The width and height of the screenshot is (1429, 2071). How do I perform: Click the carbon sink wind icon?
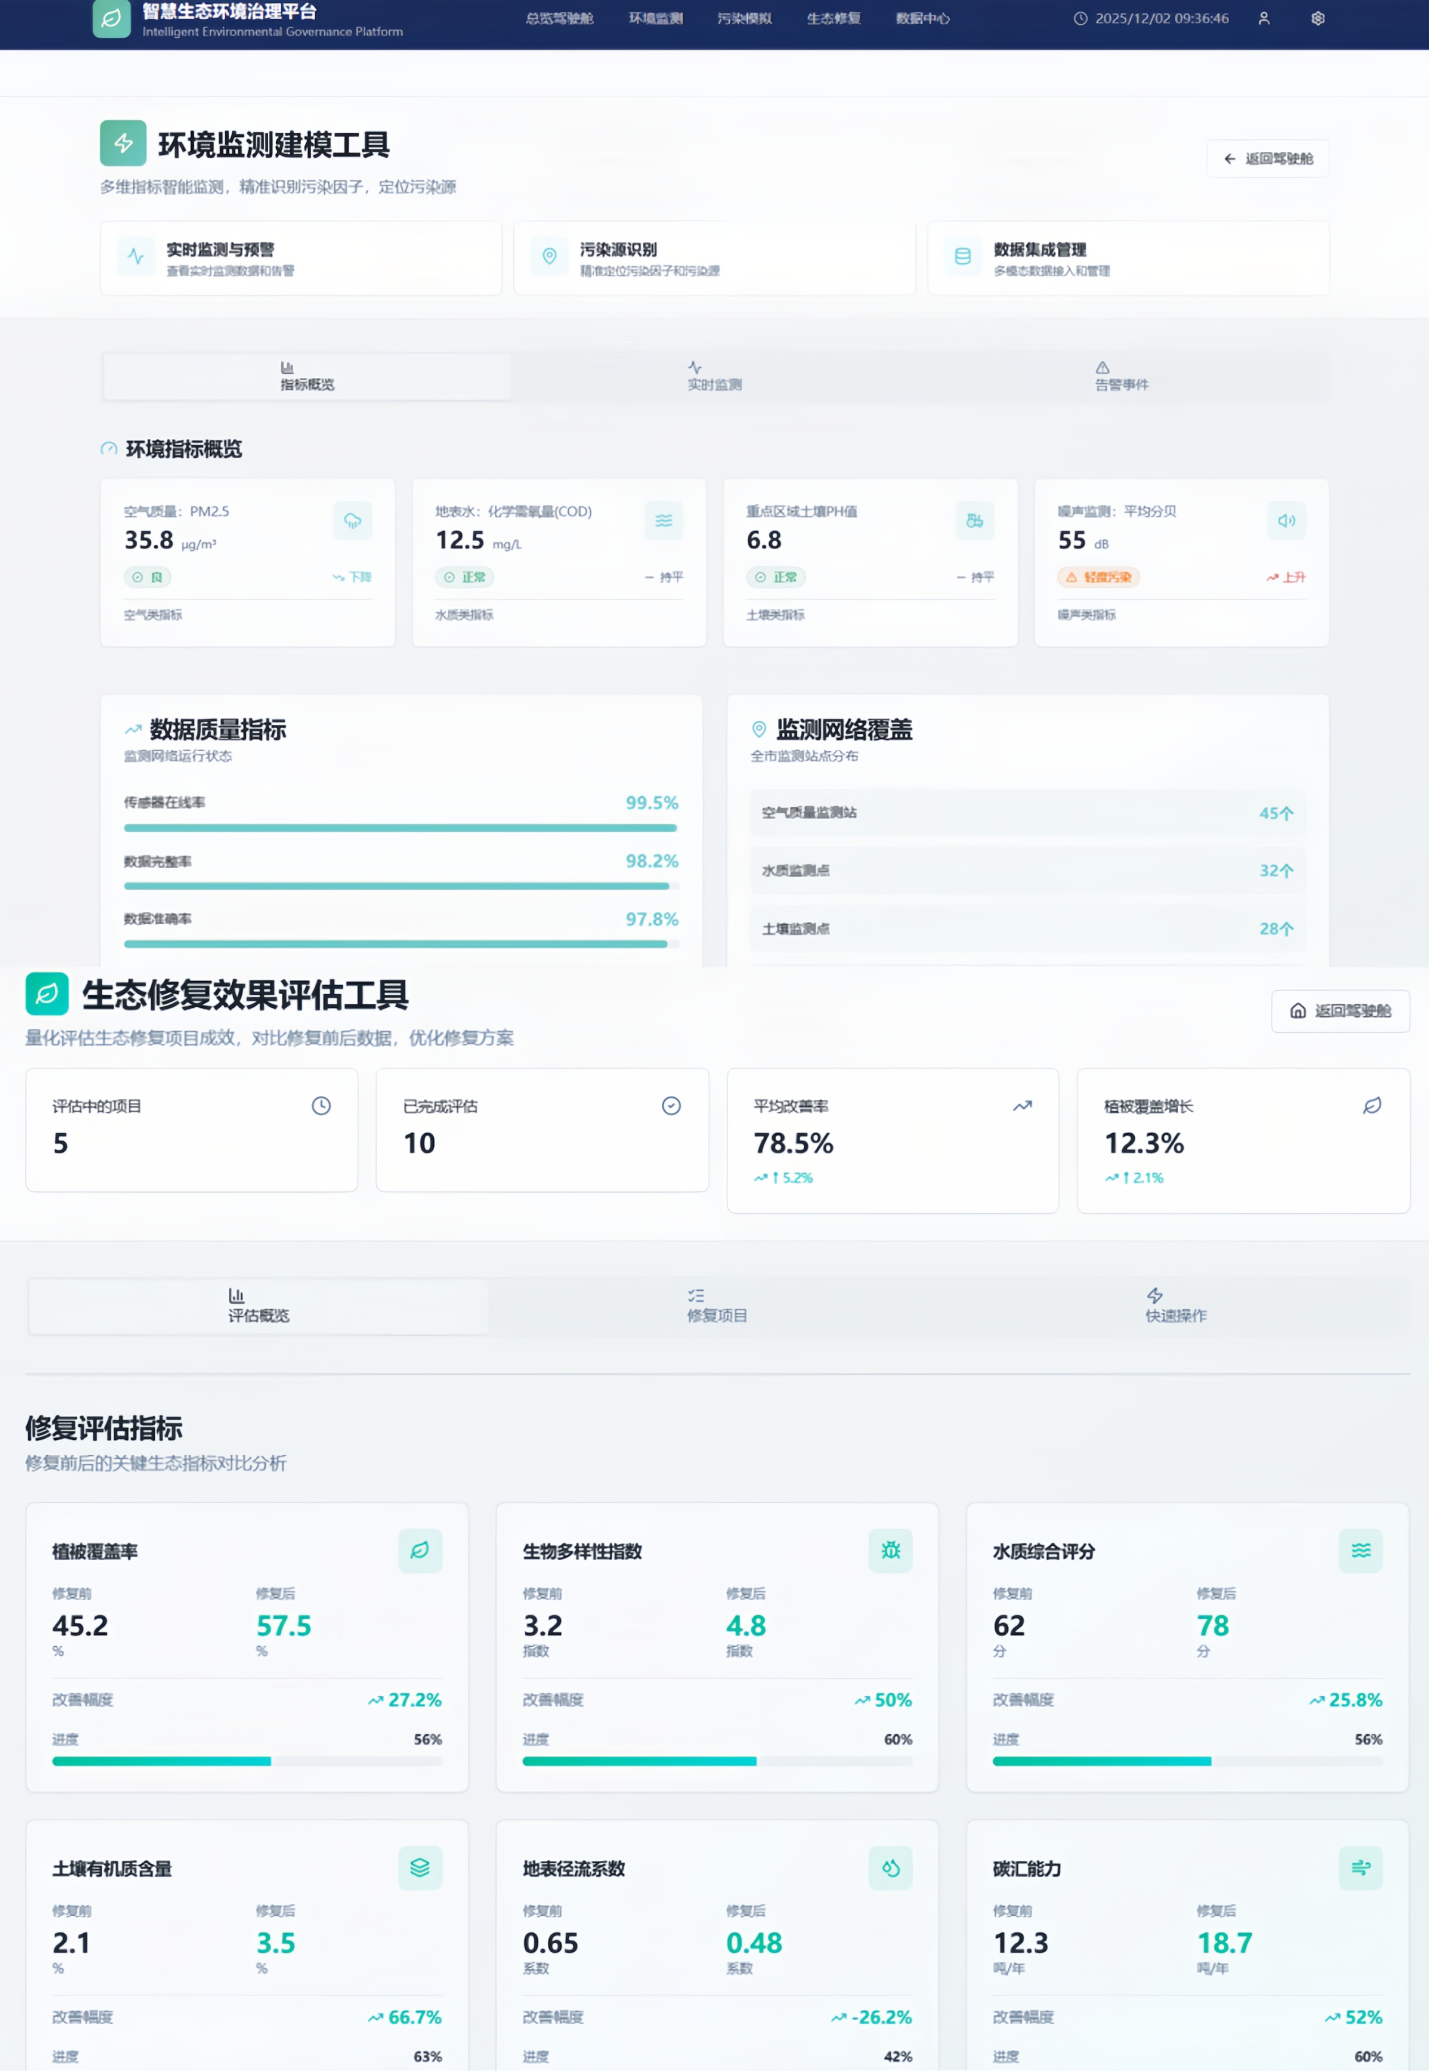coord(1360,1868)
